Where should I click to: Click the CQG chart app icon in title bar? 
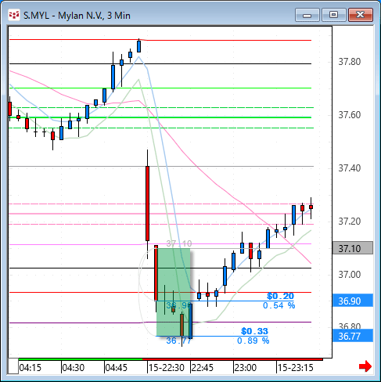point(14,15)
